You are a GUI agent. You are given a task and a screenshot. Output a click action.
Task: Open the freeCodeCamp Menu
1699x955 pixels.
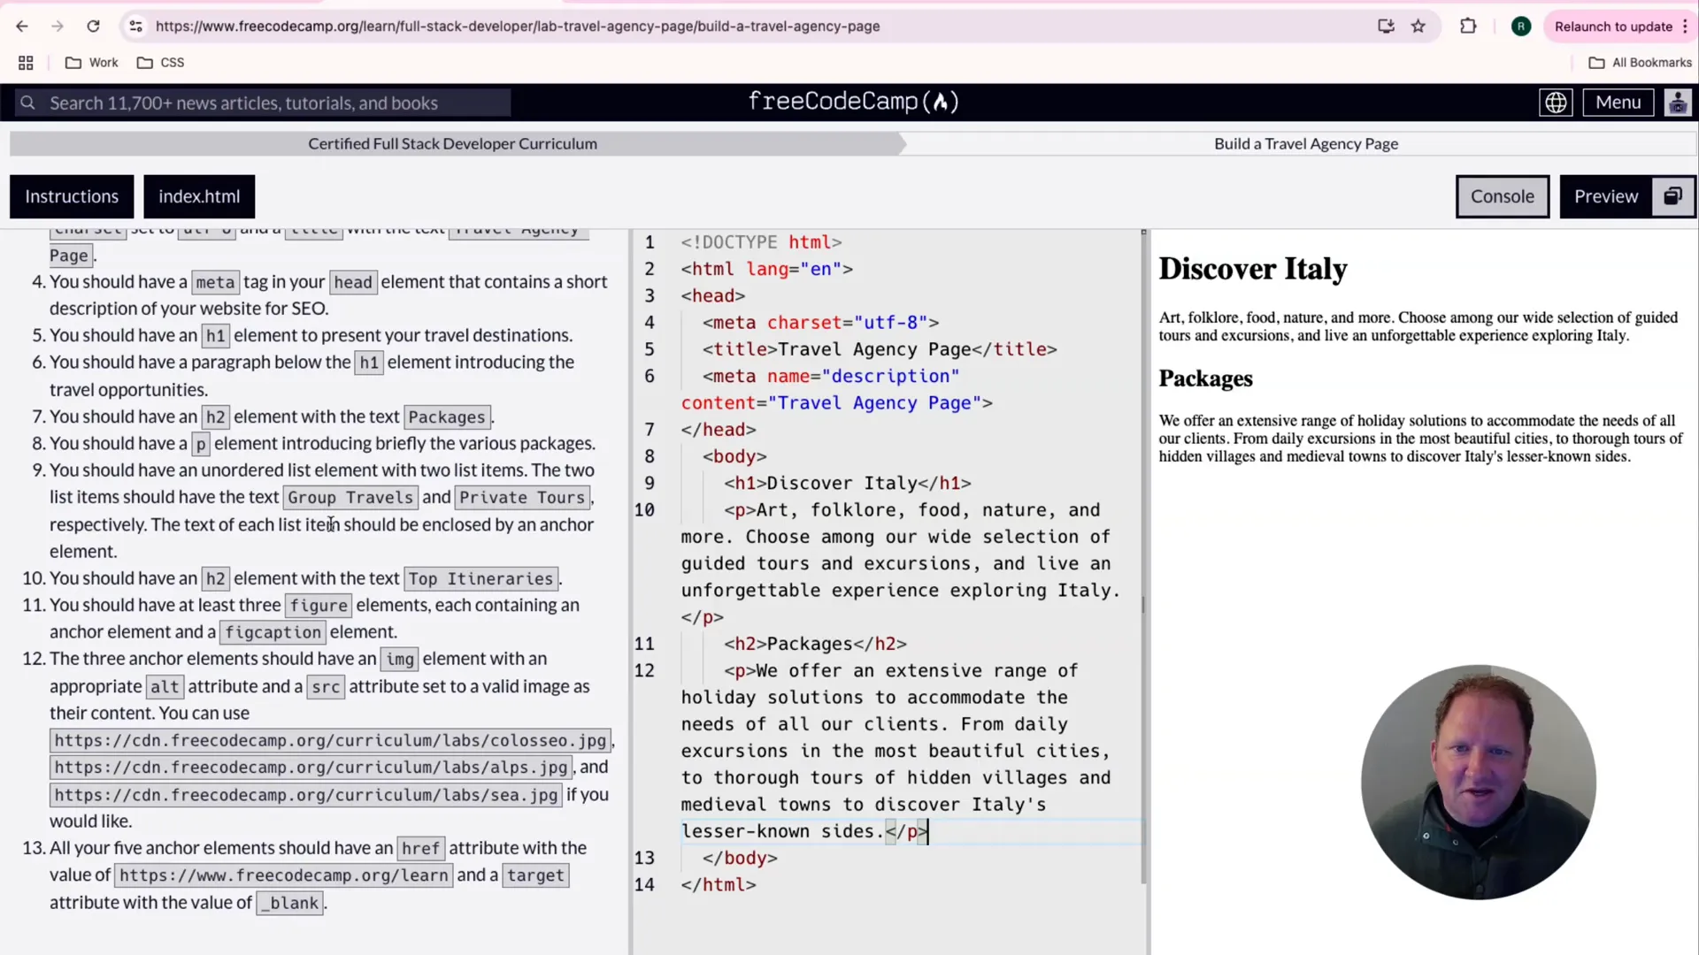[x=1618, y=103]
